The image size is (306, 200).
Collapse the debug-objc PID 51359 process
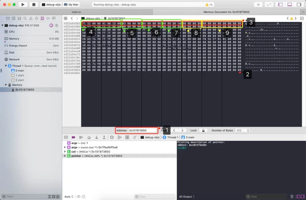coord(2,25)
